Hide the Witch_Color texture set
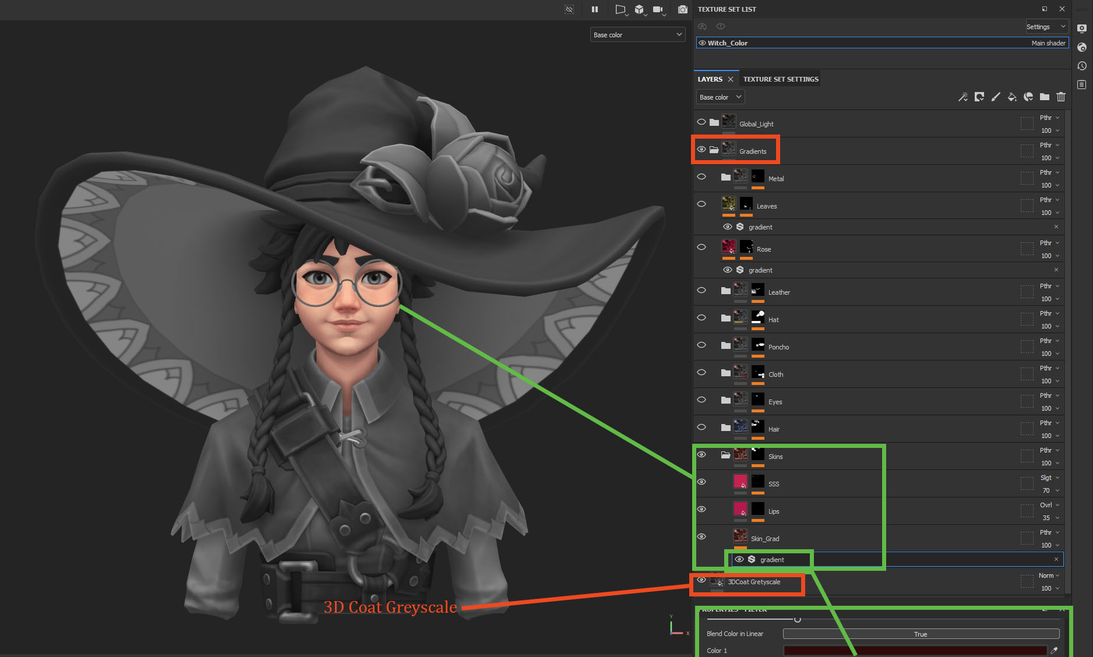The height and width of the screenshot is (657, 1093). [x=702, y=43]
